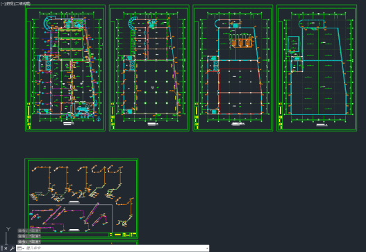Select the plan with white column grid
This screenshot has height=252, width=366.
[149, 68]
